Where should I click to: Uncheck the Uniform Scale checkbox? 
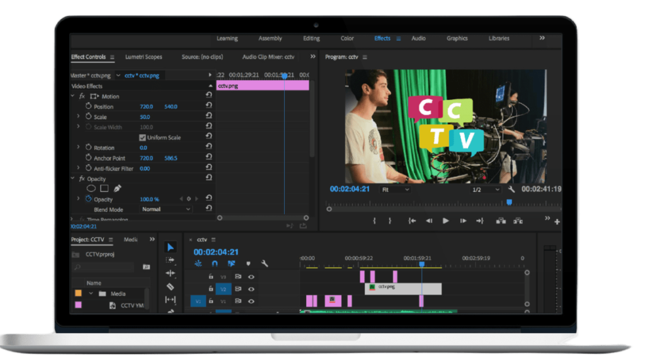tap(142, 137)
